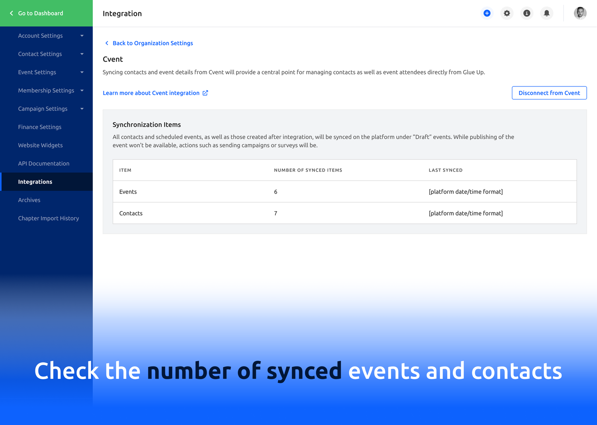This screenshot has height=425, width=597.
Task: Open the info help icon
Action: click(x=527, y=13)
